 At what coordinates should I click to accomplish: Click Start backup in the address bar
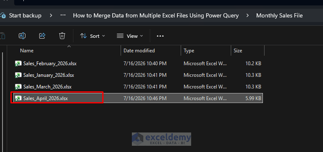[25, 16]
